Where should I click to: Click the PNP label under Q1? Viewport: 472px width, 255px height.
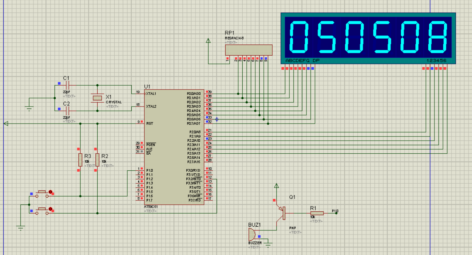292,228
